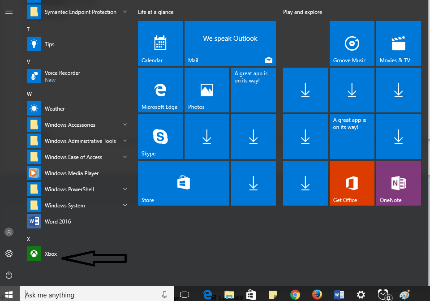Viewport: 430px width, 301px height.
Task: Open the OneNote tile
Action: pos(398,183)
